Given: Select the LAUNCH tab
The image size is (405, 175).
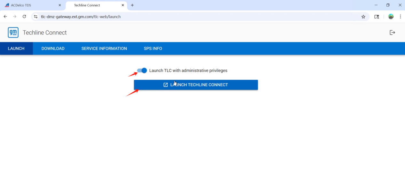Looking at the screenshot, I should click(16, 49).
